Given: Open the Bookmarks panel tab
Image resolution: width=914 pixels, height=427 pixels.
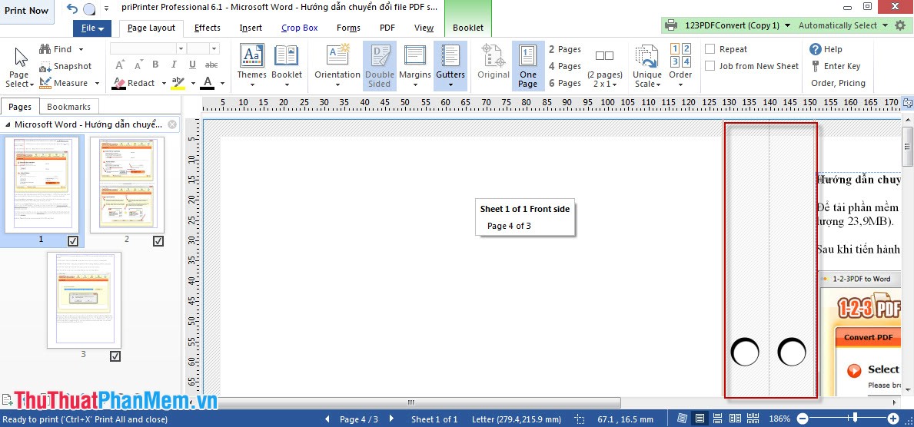Looking at the screenshot, I should (x=68, y=107).
